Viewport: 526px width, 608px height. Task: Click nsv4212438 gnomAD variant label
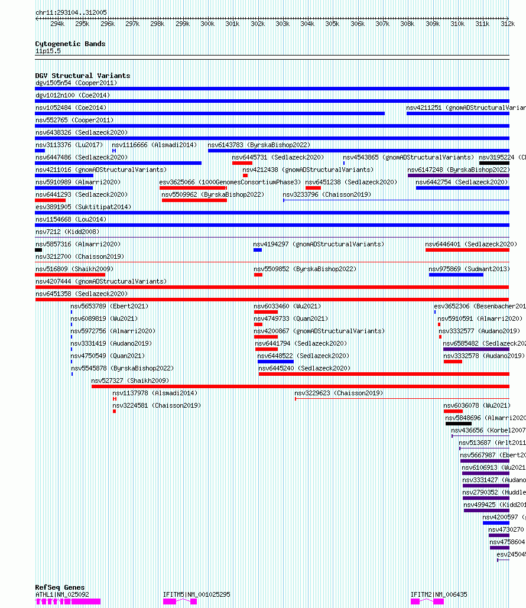pyautogui.click(x=308, y=170)
